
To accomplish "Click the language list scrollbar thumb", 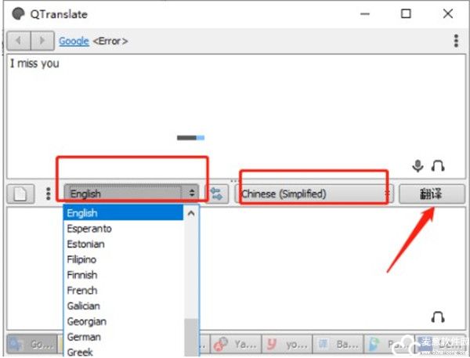I will pos(191,338).
